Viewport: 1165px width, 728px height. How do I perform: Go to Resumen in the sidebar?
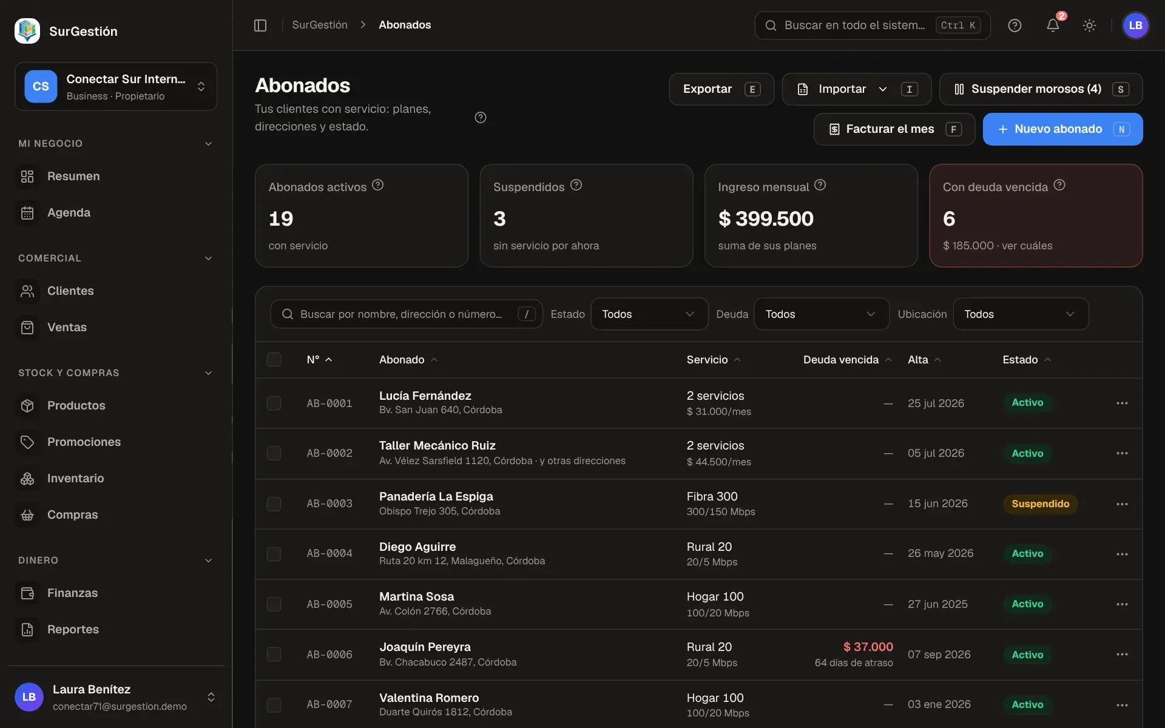click(116, 177)
